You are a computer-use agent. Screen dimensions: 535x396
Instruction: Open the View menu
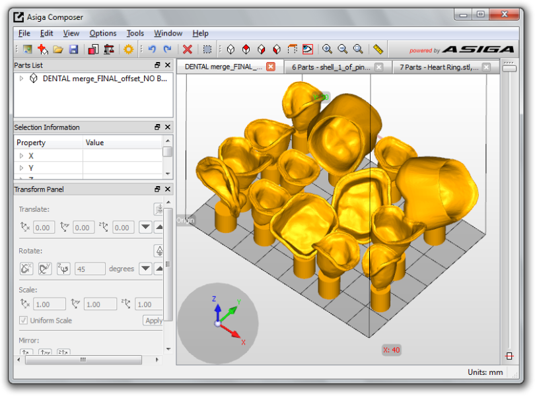click(71, 34)
